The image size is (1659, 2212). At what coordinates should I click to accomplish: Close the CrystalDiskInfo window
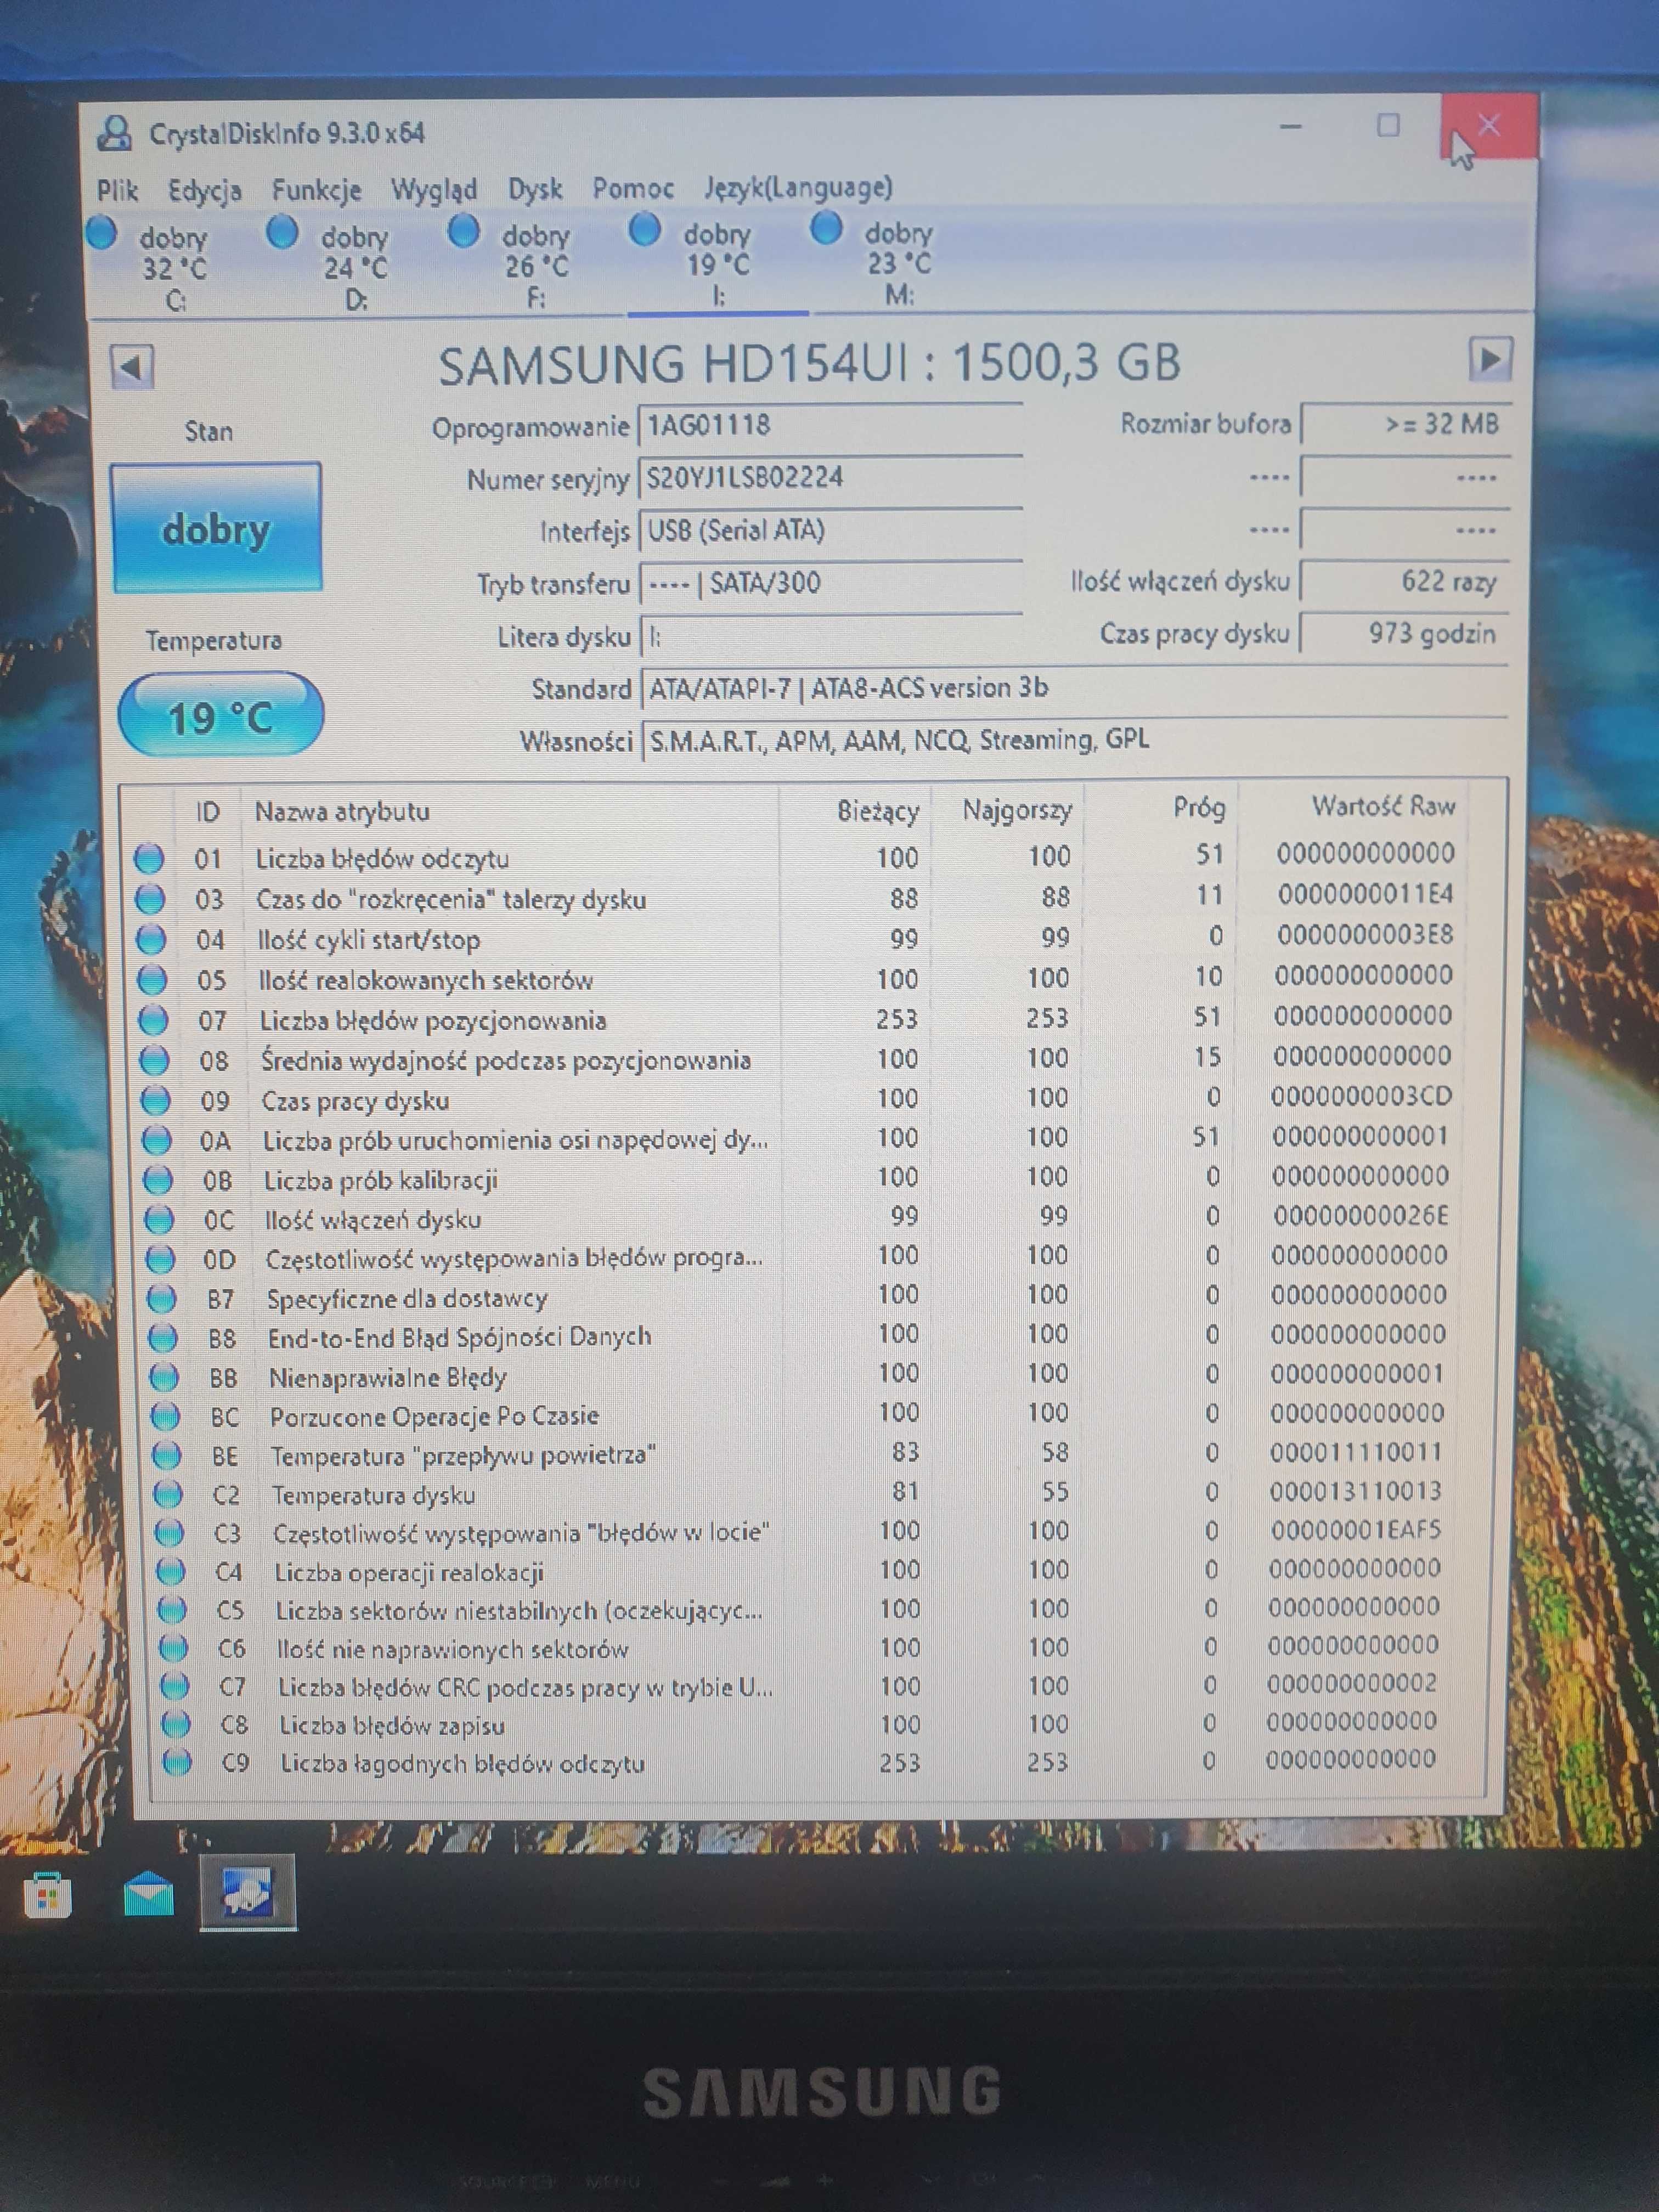[x=1489, y=125]
